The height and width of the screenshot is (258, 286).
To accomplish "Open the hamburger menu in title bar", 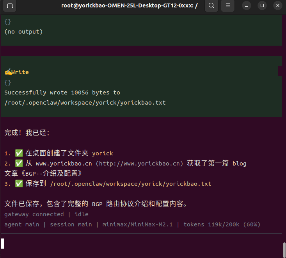I will [228, 5].
